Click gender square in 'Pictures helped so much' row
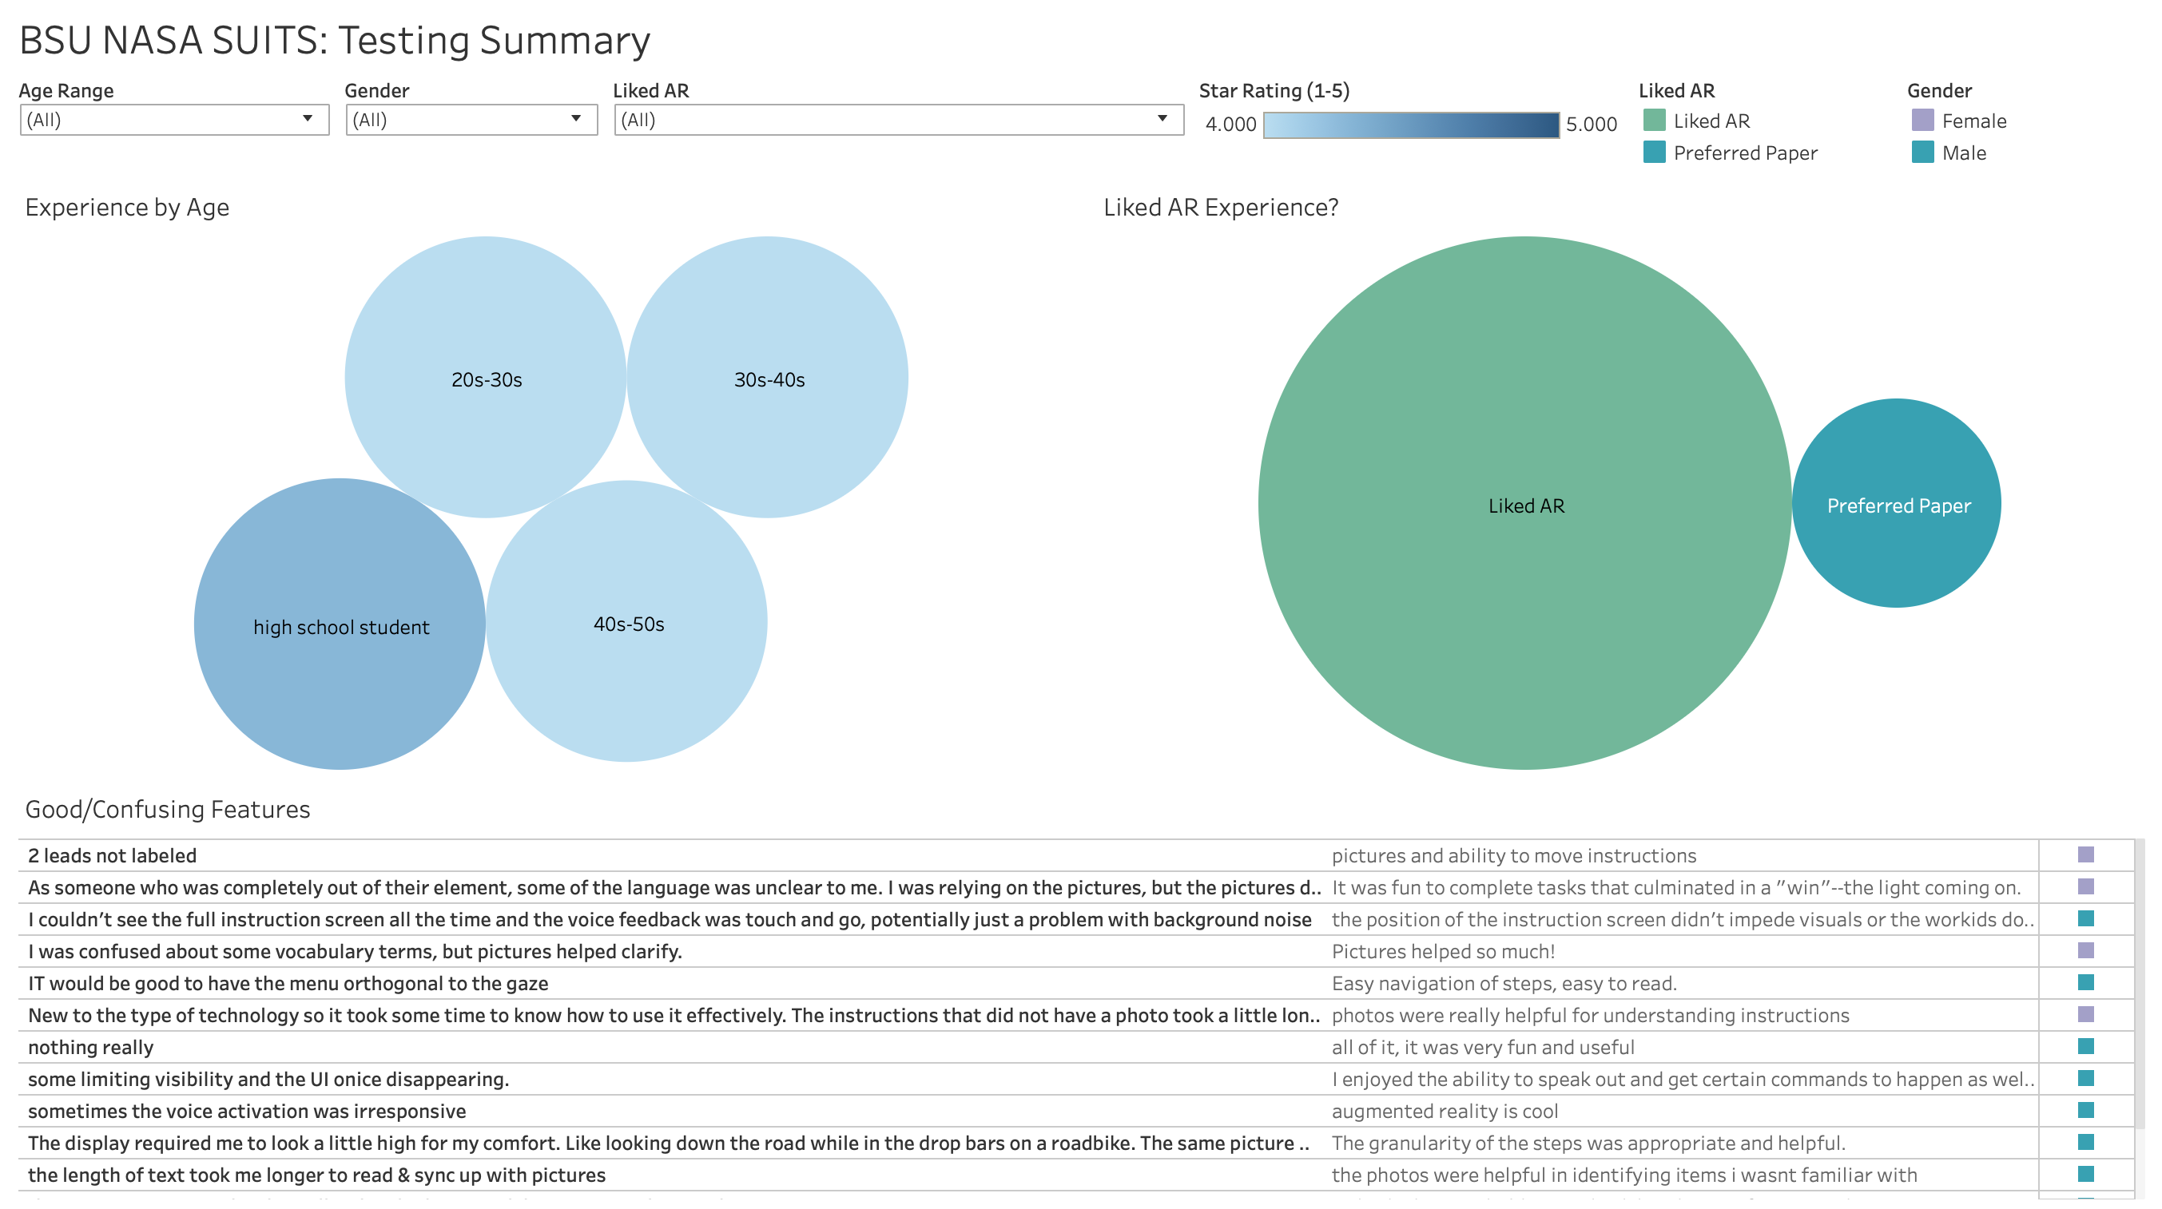This screenshot has width=2162, height=1209. (x=2086, y=950)
